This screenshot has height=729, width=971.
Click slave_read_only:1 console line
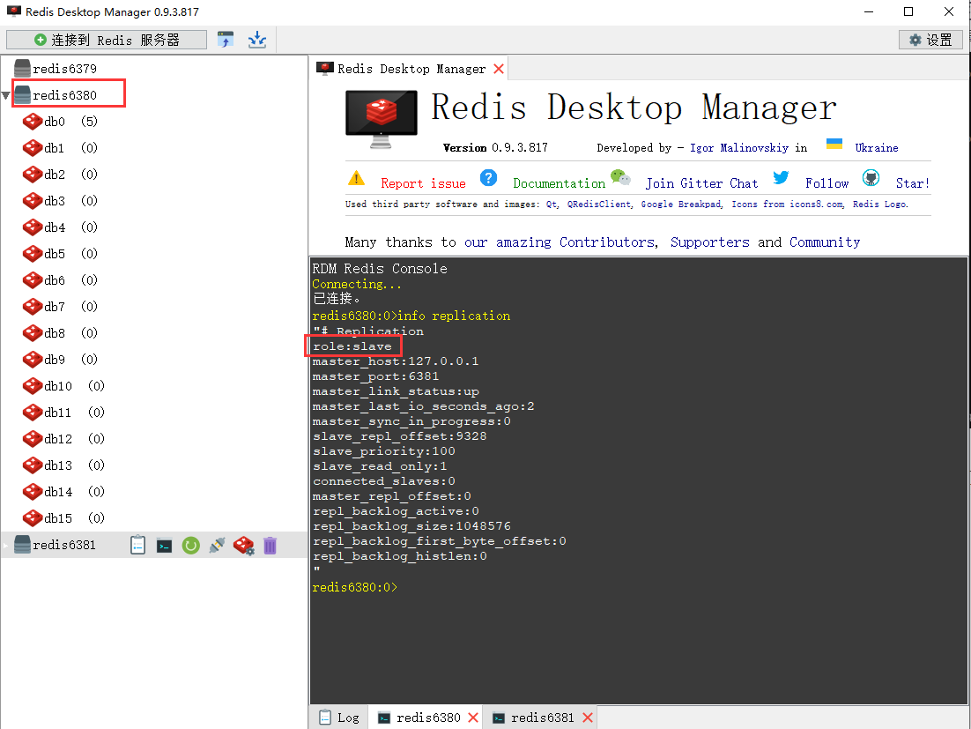pos(380,465)
